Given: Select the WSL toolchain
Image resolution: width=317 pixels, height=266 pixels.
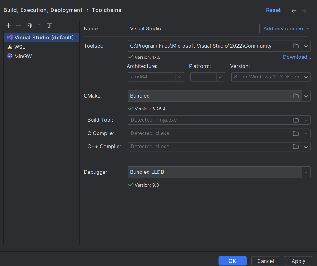Looking at the screenshot, I should click(19, 47).
